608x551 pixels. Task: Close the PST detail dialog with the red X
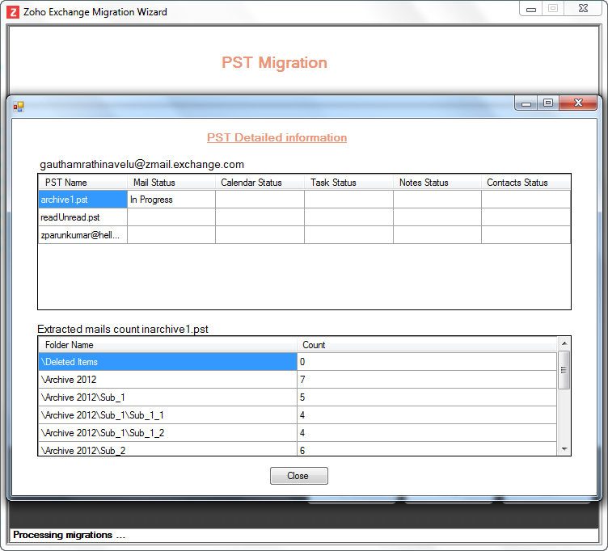578,103
